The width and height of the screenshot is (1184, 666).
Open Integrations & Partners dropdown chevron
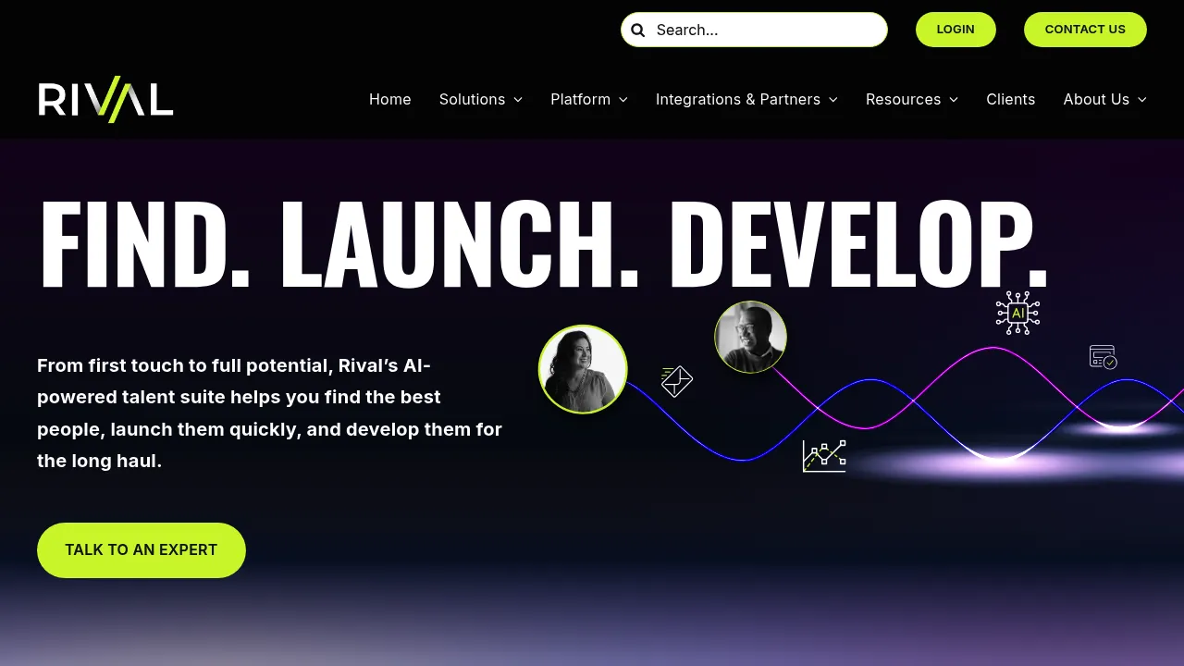click(x=833, y=99)
